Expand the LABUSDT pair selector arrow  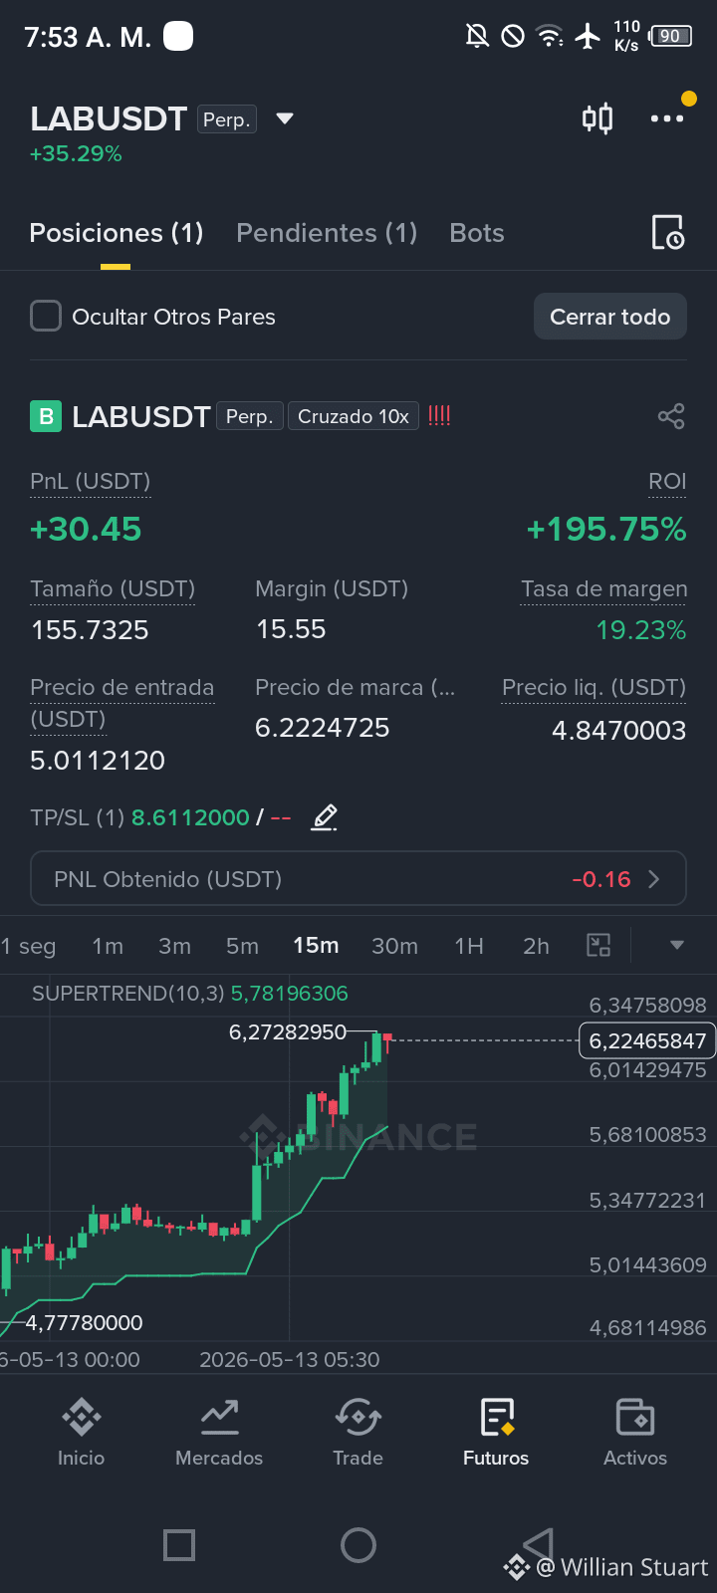285,118
